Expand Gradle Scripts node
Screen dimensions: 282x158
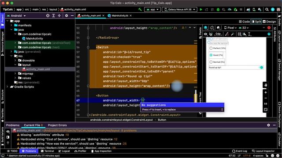tap(7, 87)
